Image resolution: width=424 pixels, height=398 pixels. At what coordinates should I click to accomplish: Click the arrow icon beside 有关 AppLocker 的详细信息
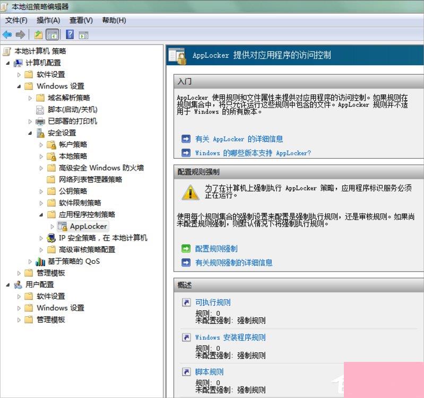pyautogui.click(x=186, y=139)
